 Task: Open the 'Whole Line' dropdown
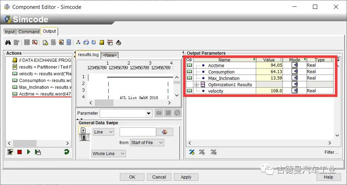[x=122, y=153]
